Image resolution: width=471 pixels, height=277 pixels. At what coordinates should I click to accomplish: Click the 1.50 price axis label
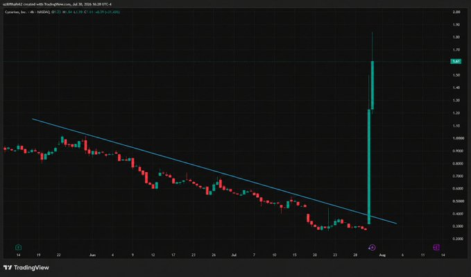pos(456,75)
